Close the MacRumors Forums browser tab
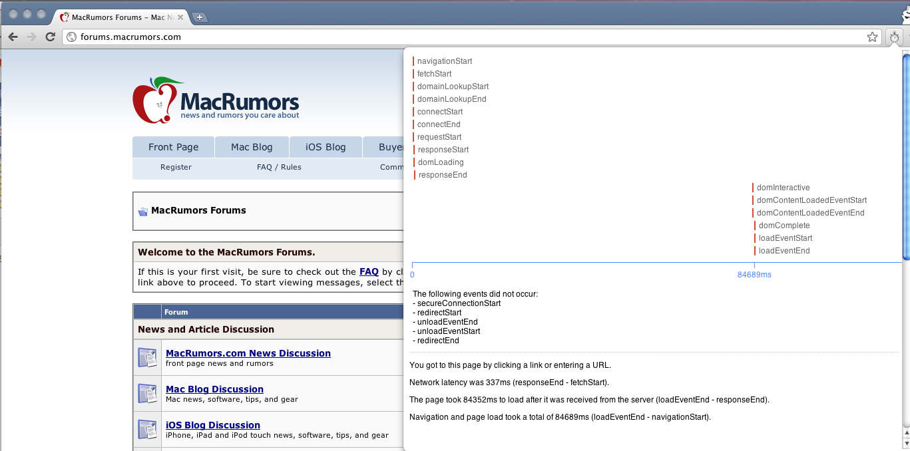Image resolution: width=910 pixels, height=451 pixels. 180,17
